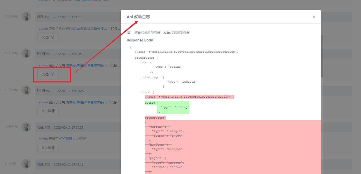Click the timestamp 2022-02-10 17:43:15

point(68,17)
